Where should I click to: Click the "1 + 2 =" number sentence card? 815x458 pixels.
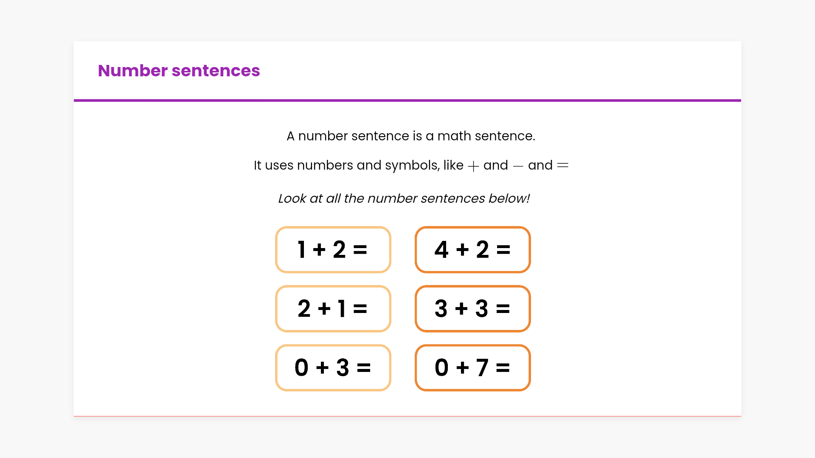click(x=333, y=249)
